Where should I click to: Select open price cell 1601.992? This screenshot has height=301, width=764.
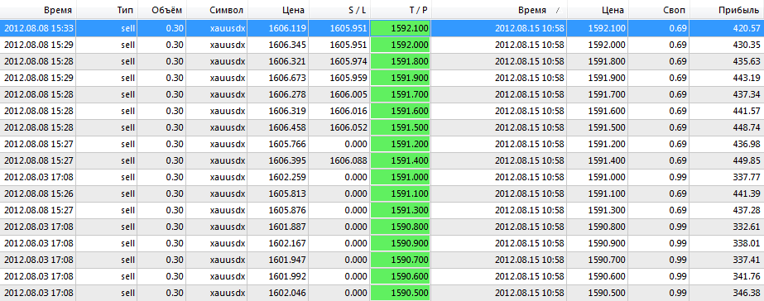click(x=278, y=277)
